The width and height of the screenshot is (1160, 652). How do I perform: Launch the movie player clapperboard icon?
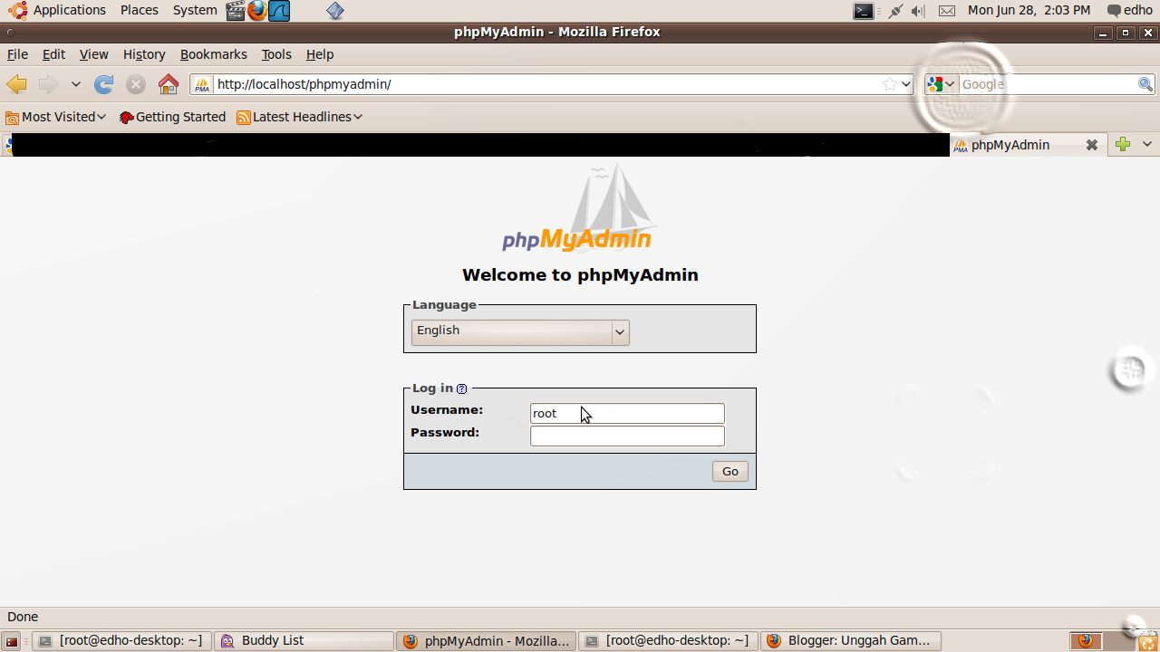pos(236,11)
